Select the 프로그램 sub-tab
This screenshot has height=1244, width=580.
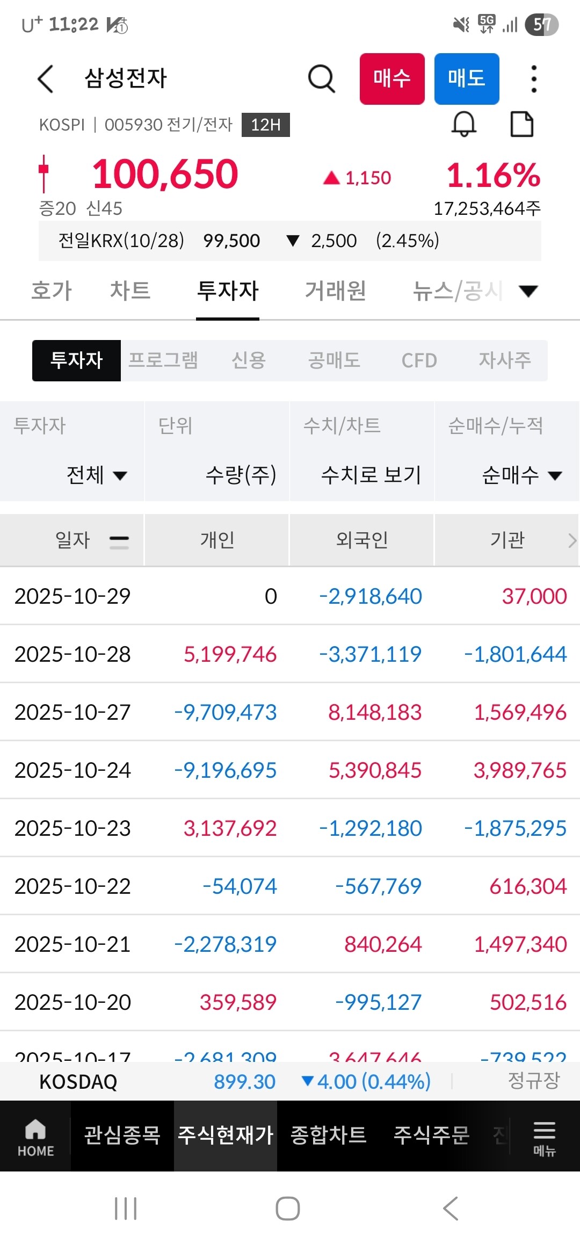163,360
